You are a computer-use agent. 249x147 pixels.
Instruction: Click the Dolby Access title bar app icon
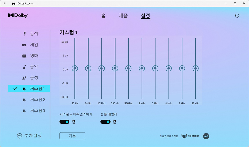(x=14, y=3)
